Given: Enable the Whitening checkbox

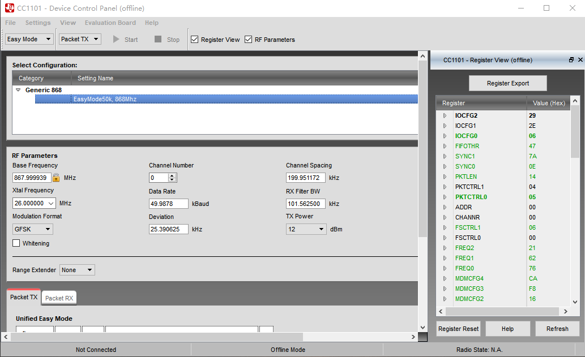Looking at the screenshot, I should [x=16, y=243].
